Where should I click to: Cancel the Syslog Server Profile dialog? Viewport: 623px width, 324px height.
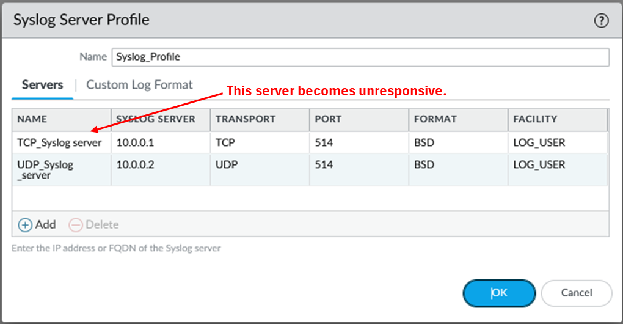576,293
